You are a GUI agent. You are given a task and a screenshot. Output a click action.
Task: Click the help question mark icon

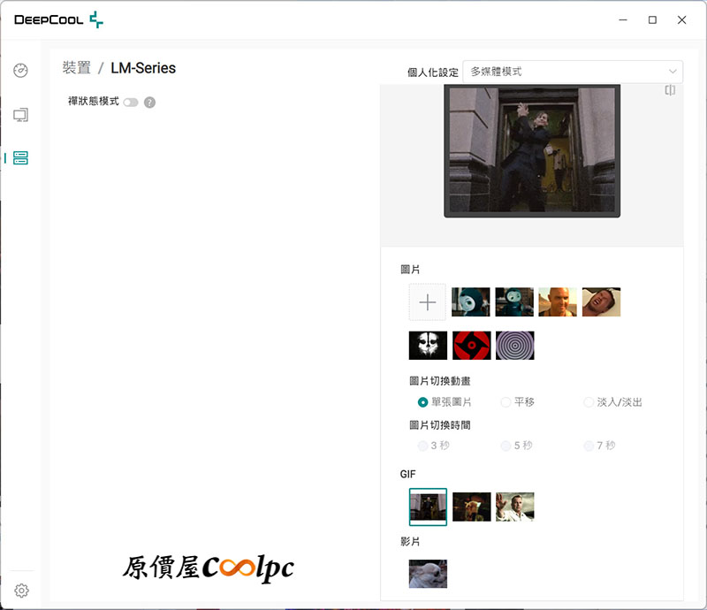pos(149,103)
